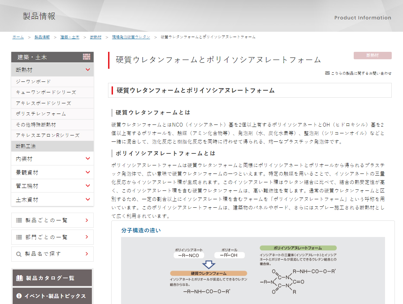The width and height of the screenshot is (403, 304).
Task: Click the 内装材 category label
Action: click(24, 159)
